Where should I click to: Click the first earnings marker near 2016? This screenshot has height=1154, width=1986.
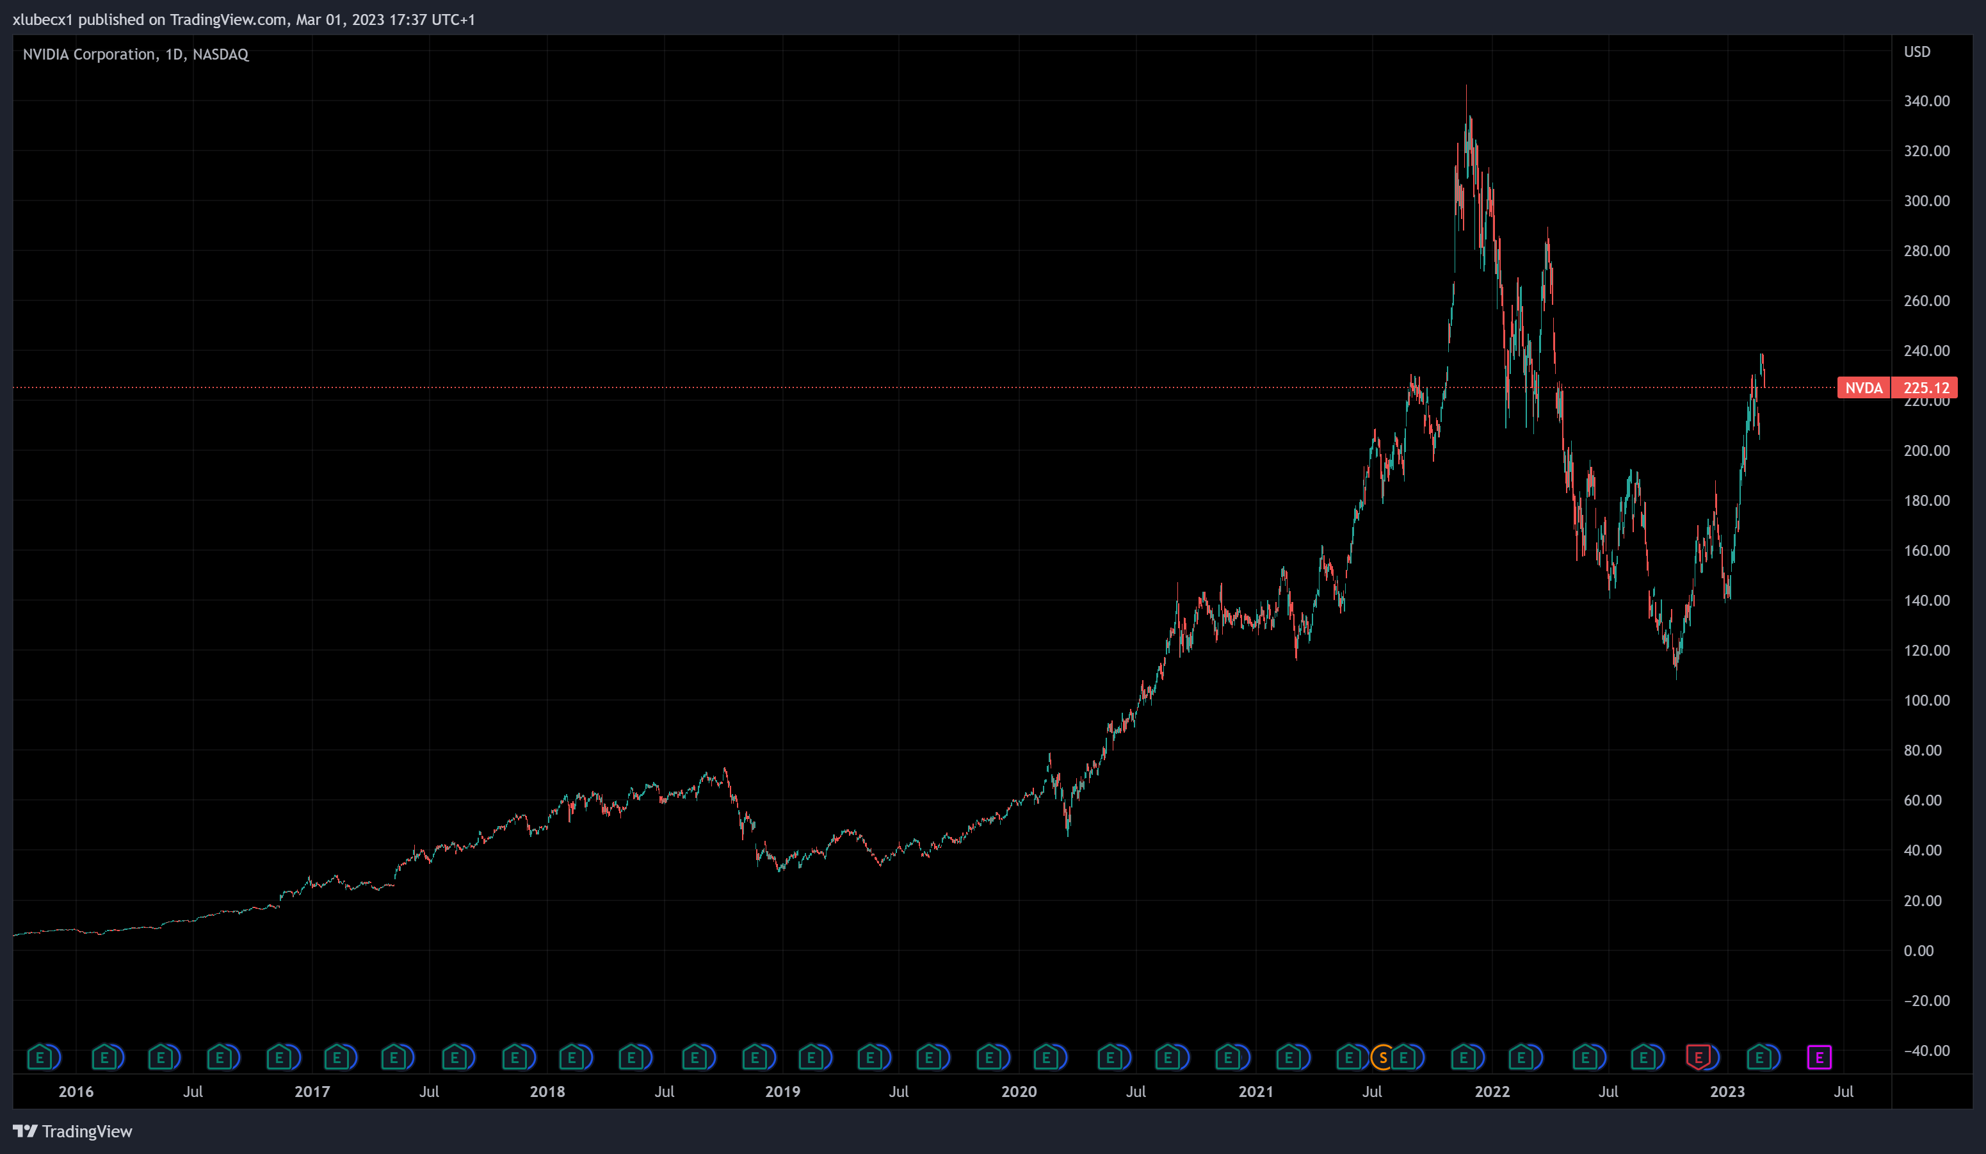tap(41, 1057)
